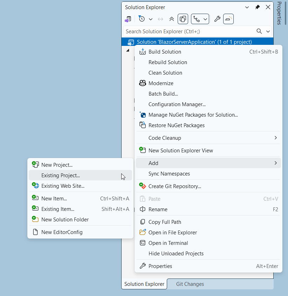Select the Switch between solutions icon
Screen dimensions: 288x296
pyautogui.click(x=128, y=19)
